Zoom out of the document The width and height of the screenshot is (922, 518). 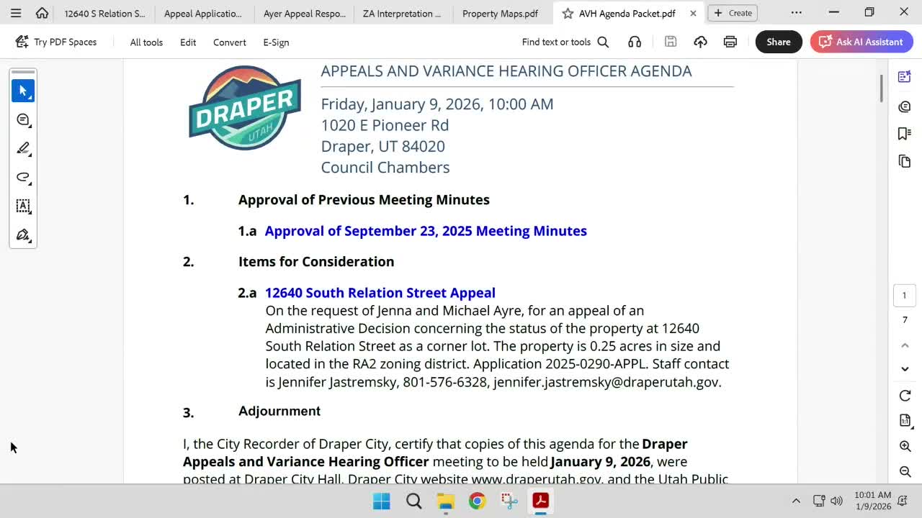[x=905, y=471]
